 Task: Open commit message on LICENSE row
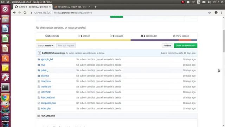[99, 92]
